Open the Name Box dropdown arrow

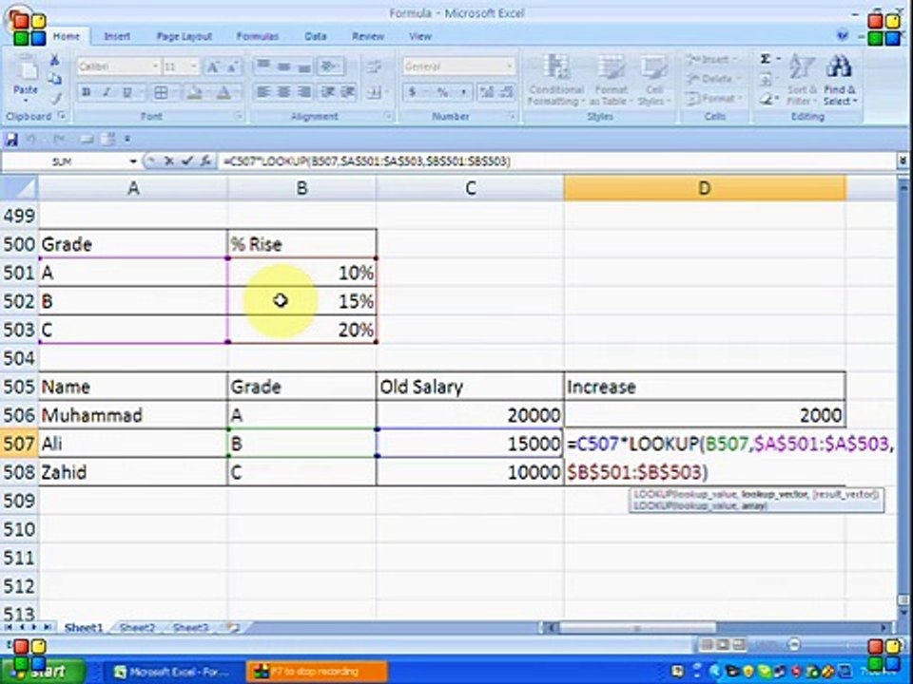pyautogui.click(x=133, y=161)
